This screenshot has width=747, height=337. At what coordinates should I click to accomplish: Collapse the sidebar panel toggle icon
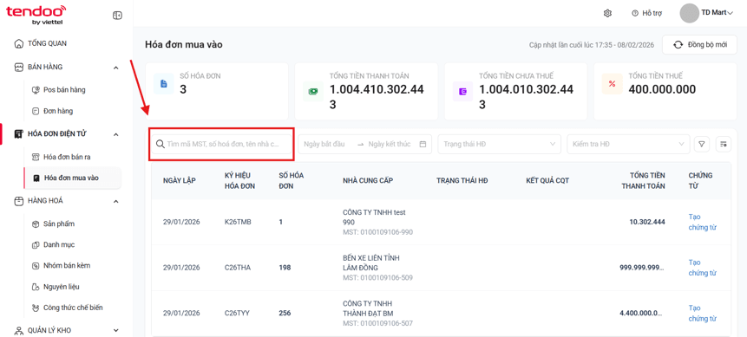pos(117,16)
